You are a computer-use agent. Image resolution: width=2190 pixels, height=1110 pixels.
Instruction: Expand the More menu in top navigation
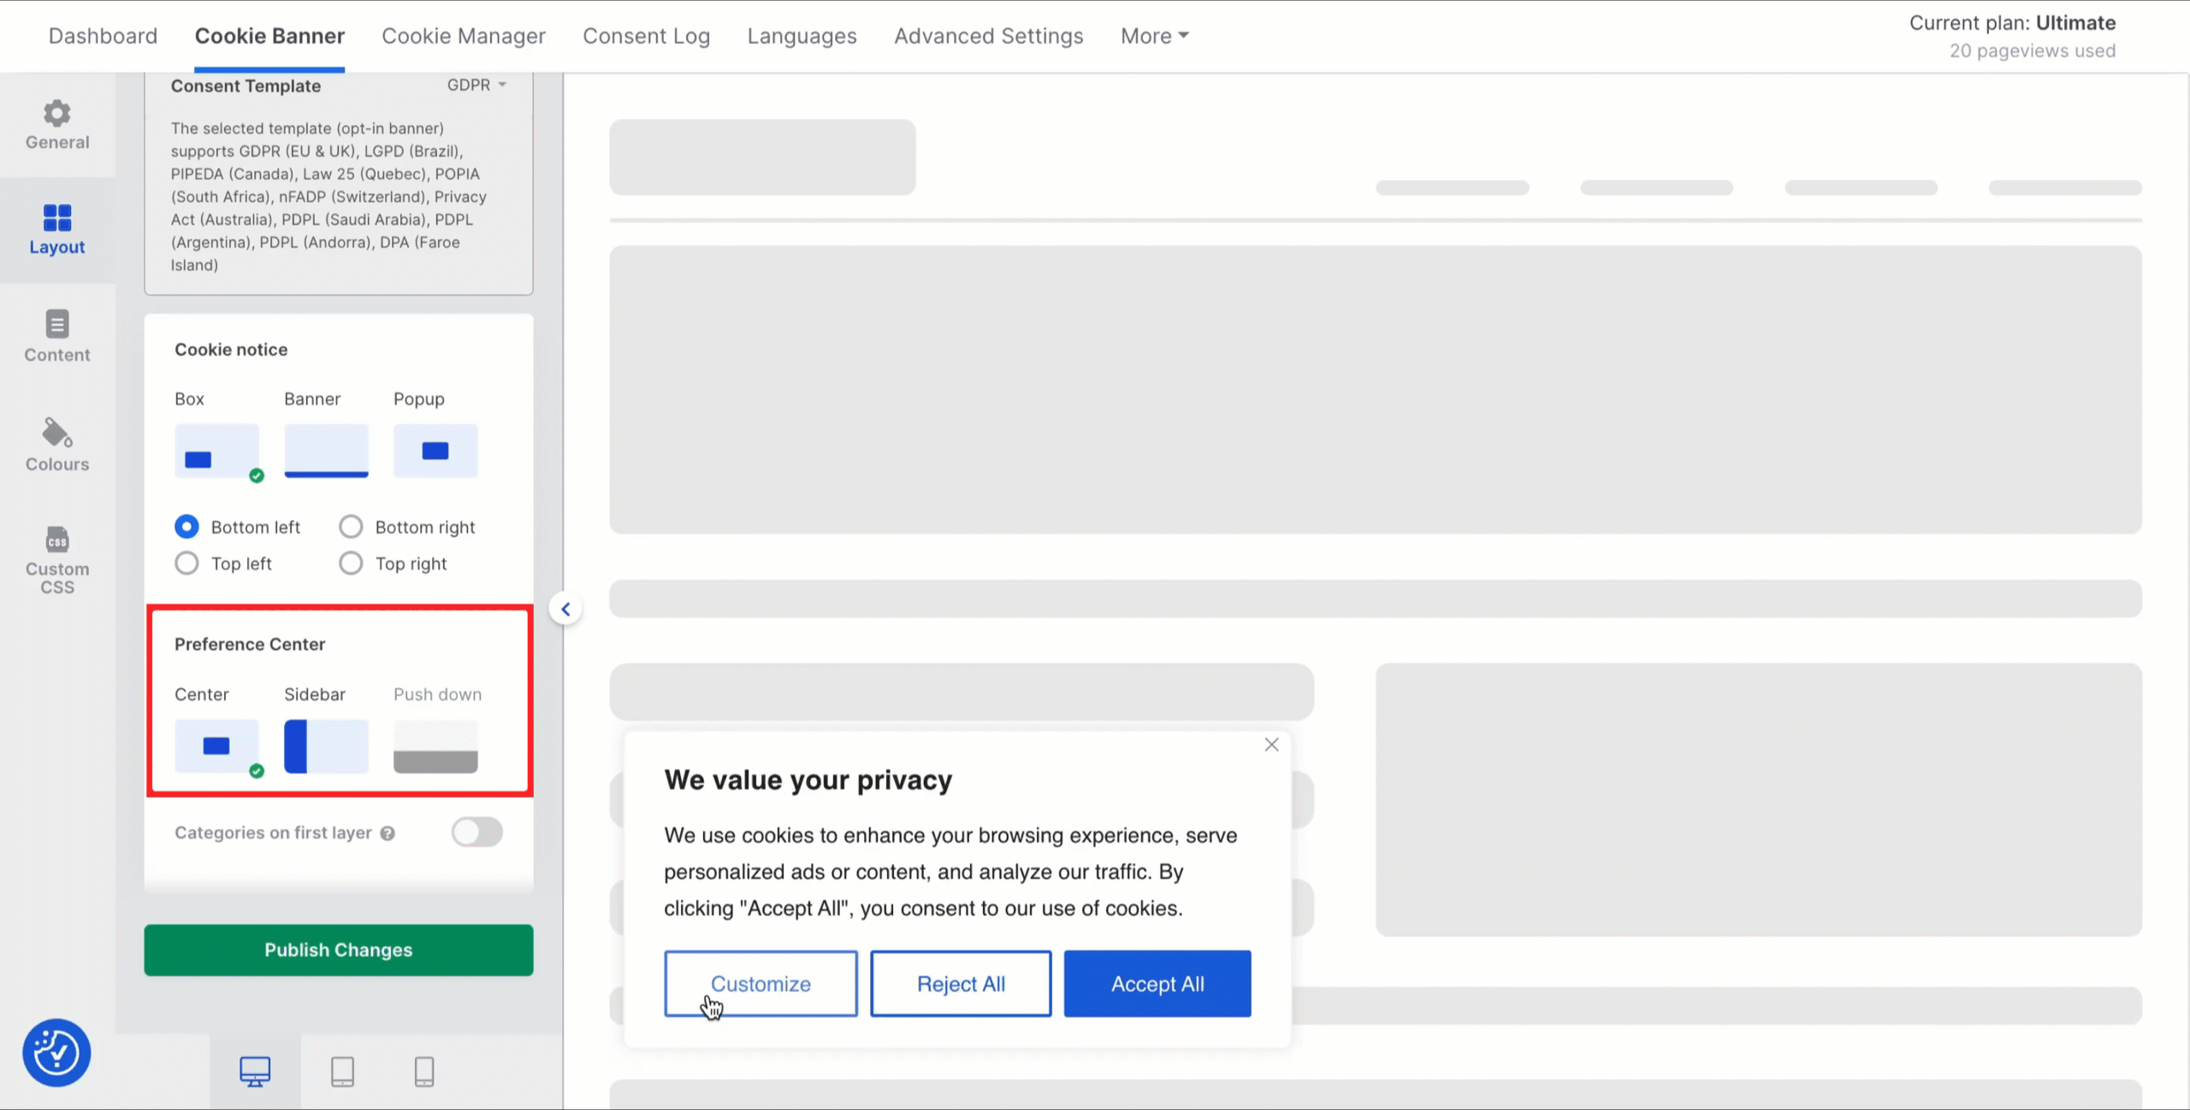[x=1154, y=36]
